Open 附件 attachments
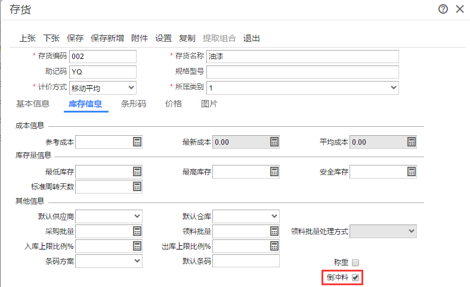 pos(140,38)
